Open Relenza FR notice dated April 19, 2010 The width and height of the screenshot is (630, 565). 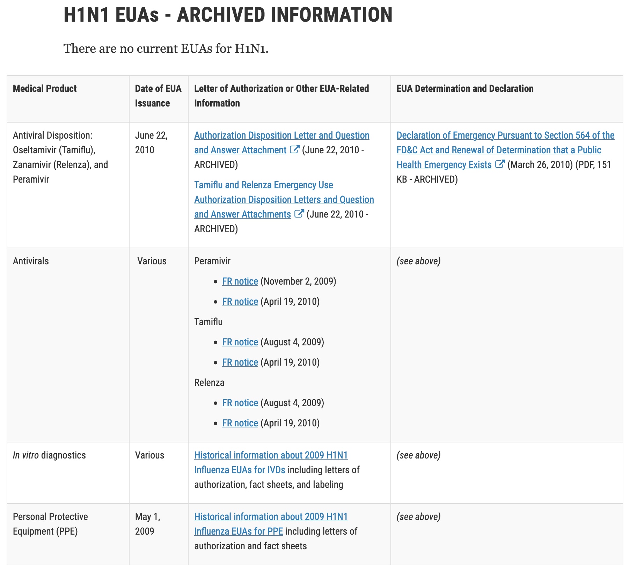tap(240, 423)
